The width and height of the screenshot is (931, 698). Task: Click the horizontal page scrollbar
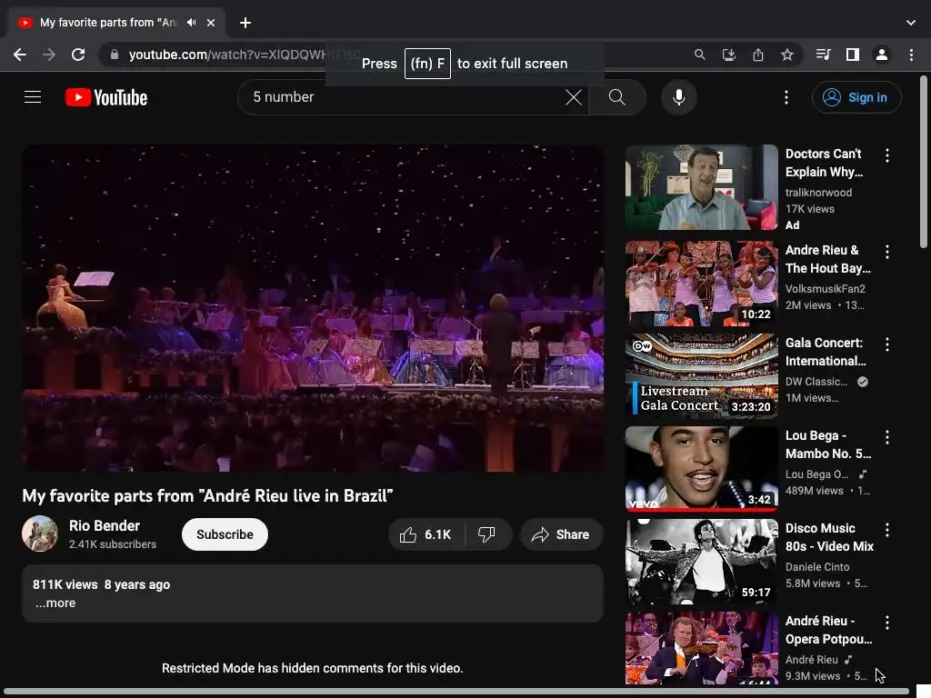[x=456, y=692]
